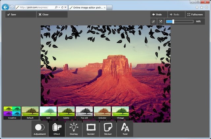Click the right zoom size icon

pyautogui.click(x=161, y=21)
